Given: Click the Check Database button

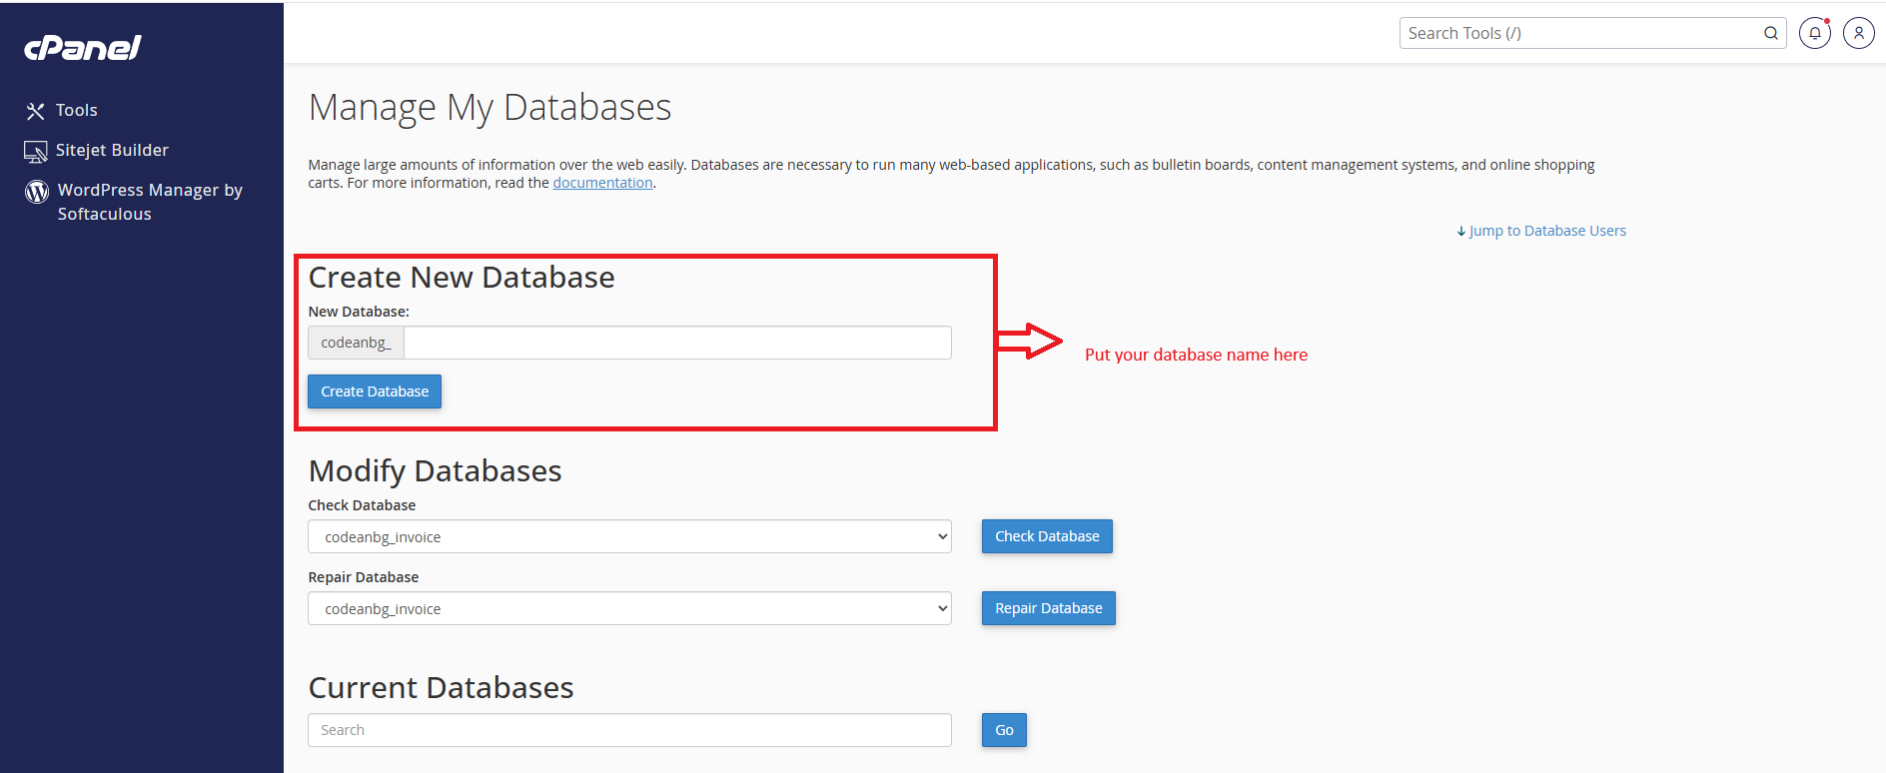Looking at the screenshot, I should tap(1047, 536).
